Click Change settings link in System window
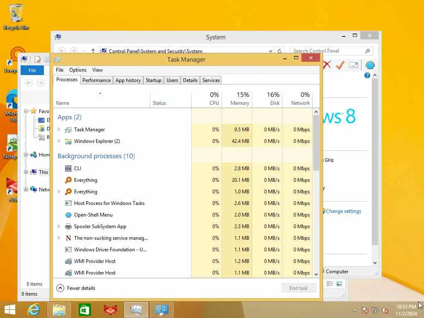 coord(343,211)
